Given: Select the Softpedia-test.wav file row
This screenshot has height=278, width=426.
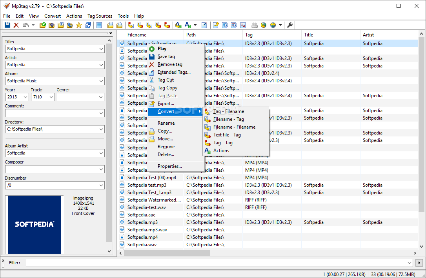Looking at the screenshot, I should pyautogui.click(x=268, y=207).
